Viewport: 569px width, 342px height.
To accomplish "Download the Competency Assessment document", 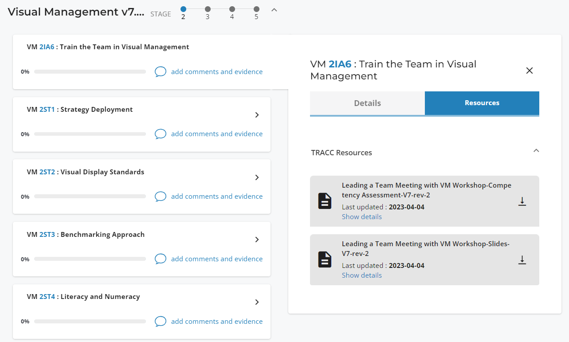I will (x=522, y=201).
